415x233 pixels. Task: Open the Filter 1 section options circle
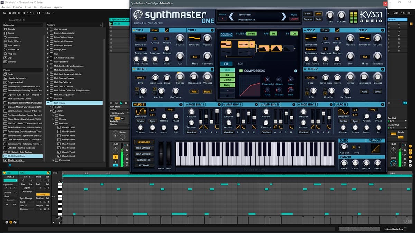pos(212,69)
